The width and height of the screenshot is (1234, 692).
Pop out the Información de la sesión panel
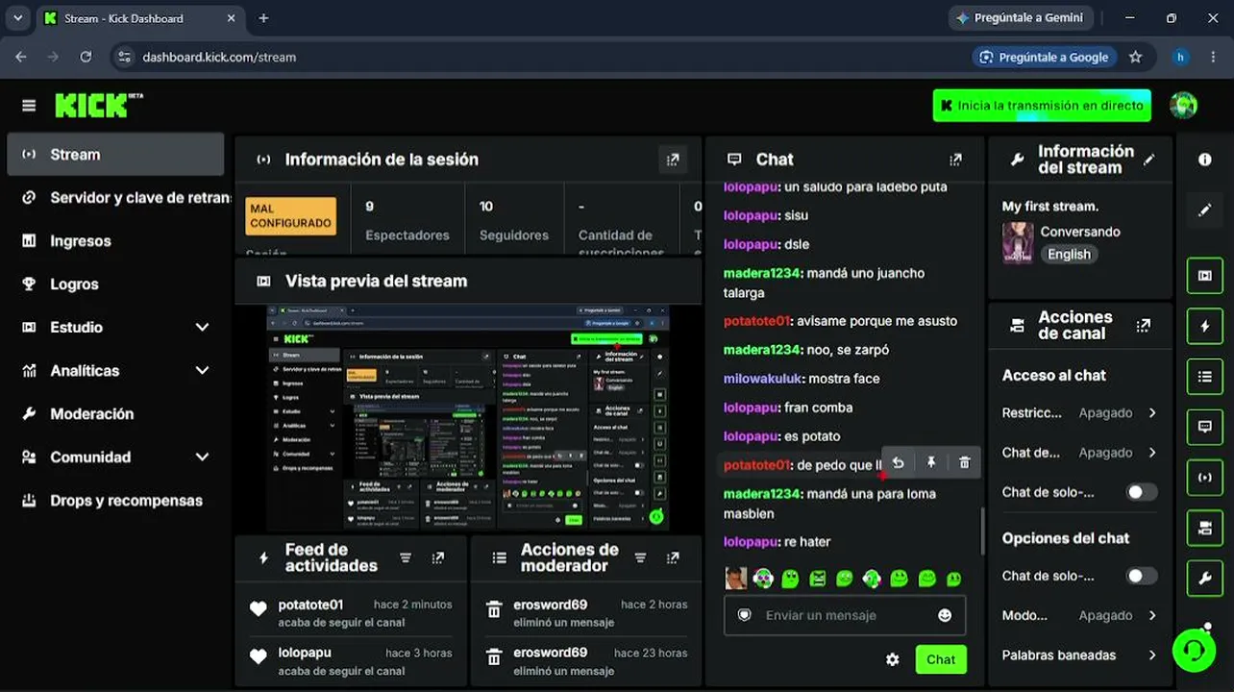[673, 160]
